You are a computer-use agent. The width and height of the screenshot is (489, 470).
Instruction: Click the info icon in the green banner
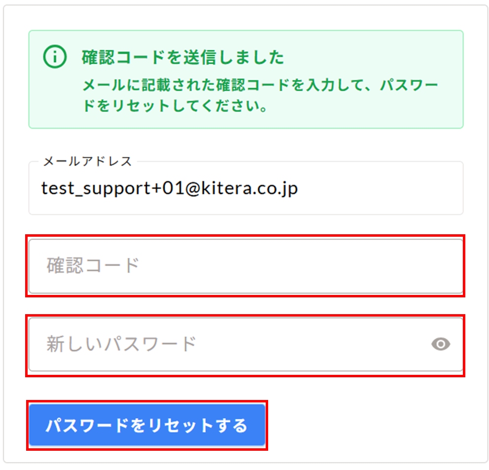(55, 58)
